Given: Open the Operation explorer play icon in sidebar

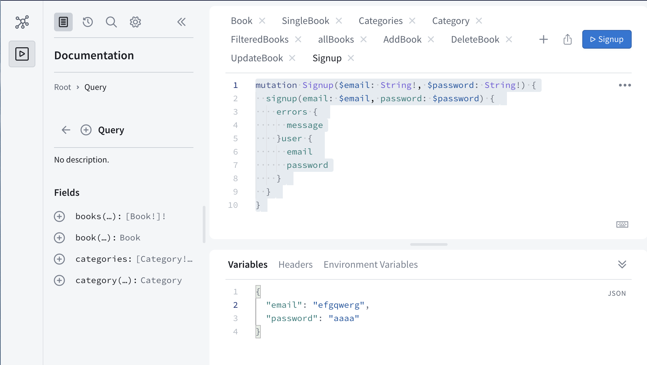Looking at the screenshot, I should [22, 54].
